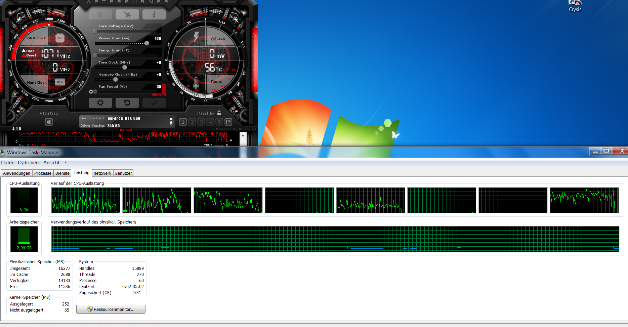Viewport: 628px width, 327px height.
Task: Click the Driver Version 355.60 text
Action: tap(100, 126)
